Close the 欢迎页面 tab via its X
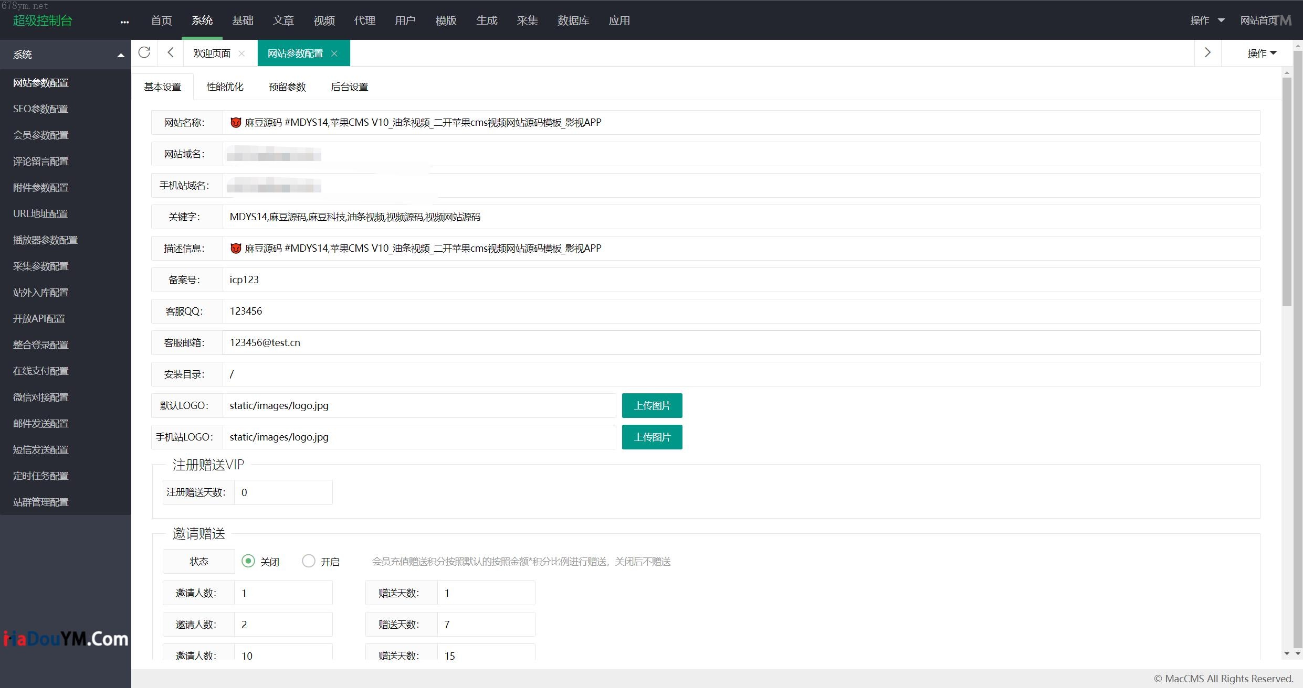The height and width of the screenshot is (688, 1303). (x=241, y=53)
